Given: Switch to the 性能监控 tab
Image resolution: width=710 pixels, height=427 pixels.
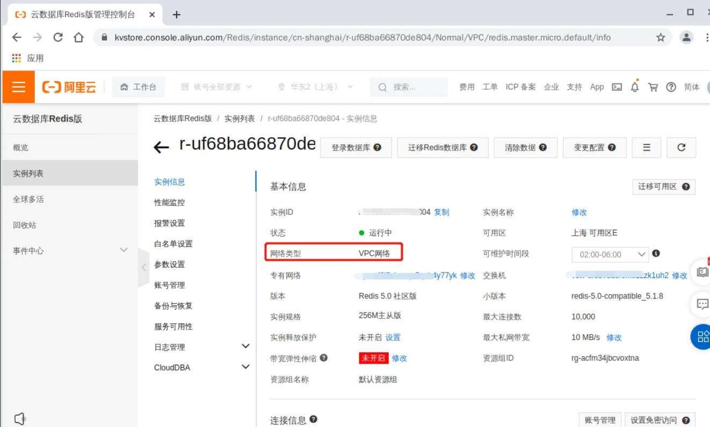Looking at the screenshot, I should [170, 203].
